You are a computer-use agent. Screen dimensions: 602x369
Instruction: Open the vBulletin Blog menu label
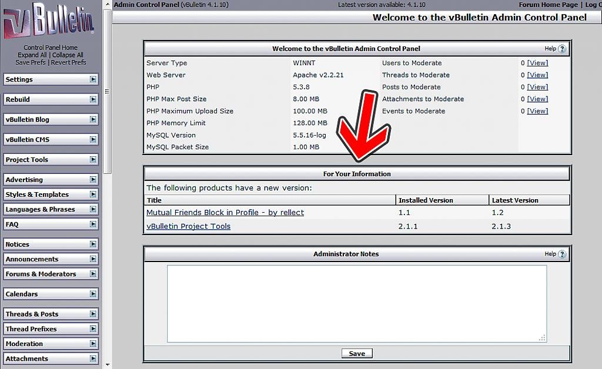point(27,119)
